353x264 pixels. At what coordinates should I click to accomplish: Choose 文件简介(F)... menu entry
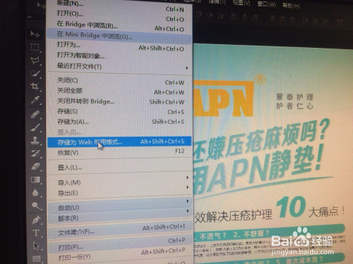pos(119,230)
